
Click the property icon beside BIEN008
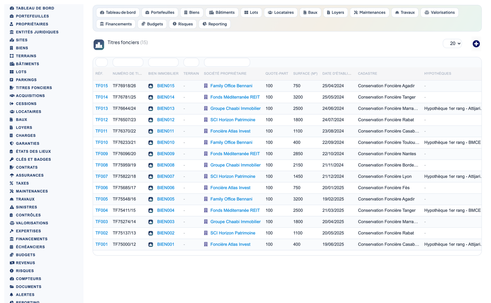151,165
